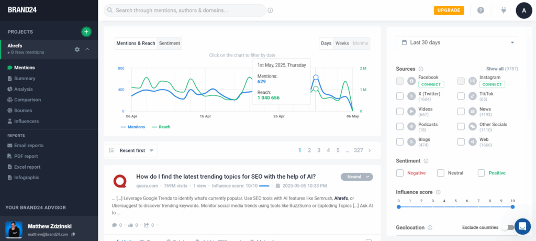The width and height of the screenshot is (536, 241).
Task: Check the X (Twitter) source checkbox
Action: tap(399, 96)
